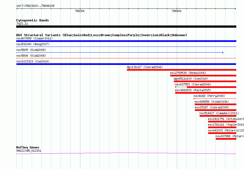Open the nsv514427 (Campbell2011) variant label
Screen dimensions: 244x169
point(219,113)
